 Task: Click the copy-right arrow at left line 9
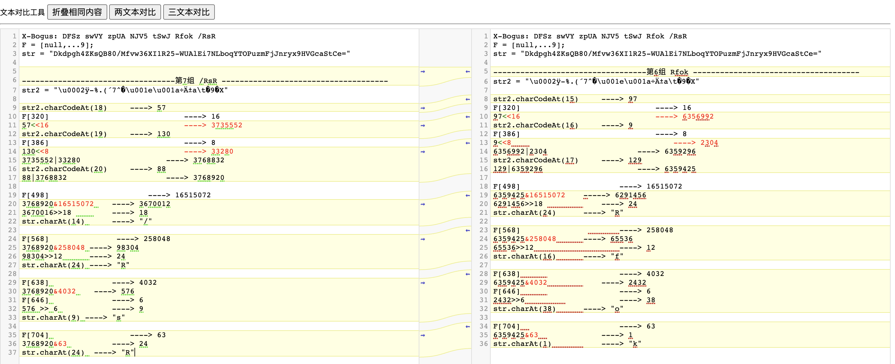[423, 108]
